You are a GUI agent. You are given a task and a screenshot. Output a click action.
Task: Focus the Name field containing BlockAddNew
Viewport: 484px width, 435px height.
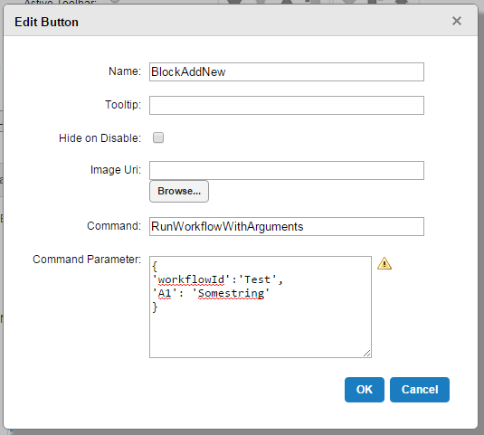click(x=287, y=71)
